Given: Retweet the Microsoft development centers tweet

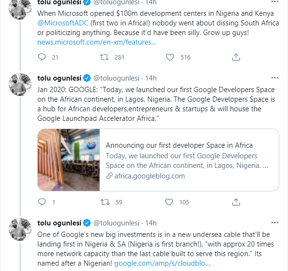Looking at the screenshot, I should 104,57.
